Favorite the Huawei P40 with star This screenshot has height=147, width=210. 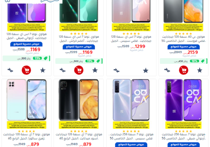pos(200,70)
